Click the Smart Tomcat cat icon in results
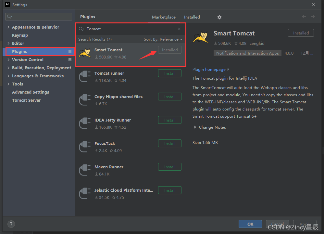This screenshot has height=234, width=324. pyautogui.click(x=85, y=53)
